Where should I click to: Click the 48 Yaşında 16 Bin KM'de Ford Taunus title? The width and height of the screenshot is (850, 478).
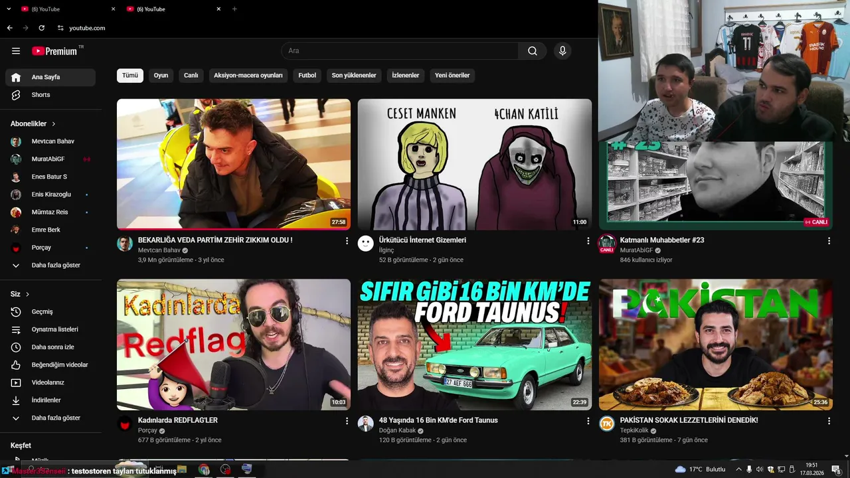pos(438,420)
